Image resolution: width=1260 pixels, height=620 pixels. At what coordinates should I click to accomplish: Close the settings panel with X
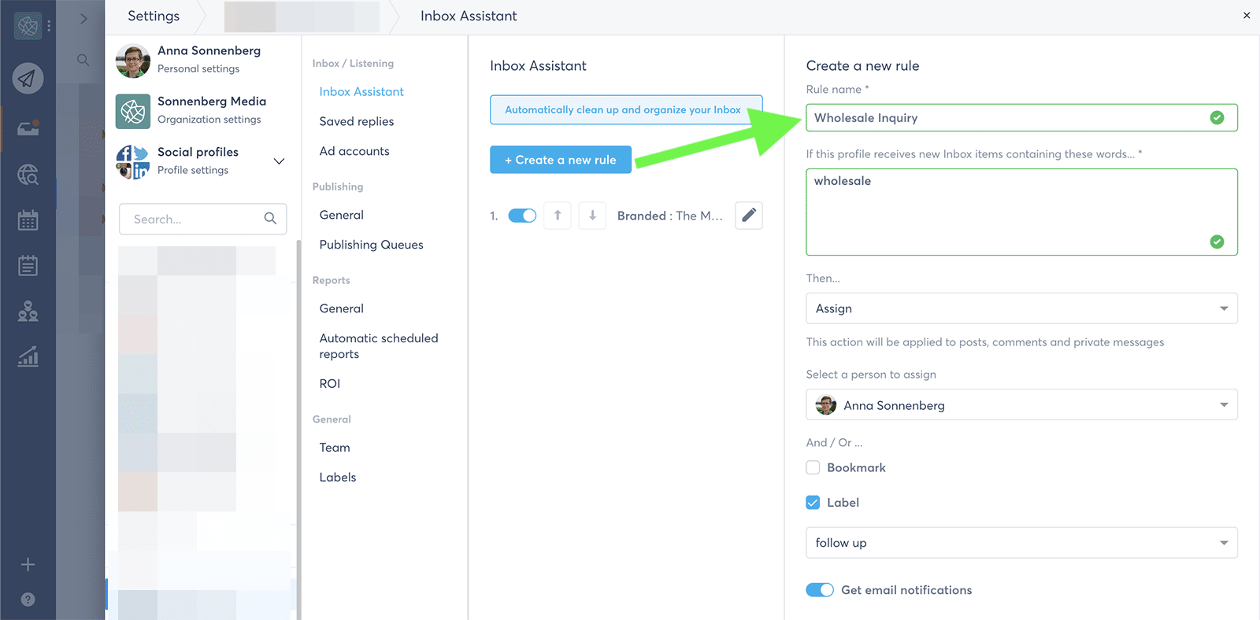[x=1247, y=15]
